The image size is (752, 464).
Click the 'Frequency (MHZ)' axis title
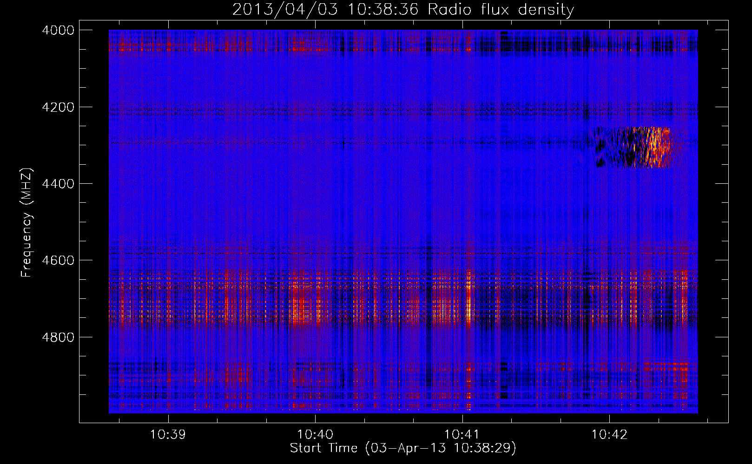(x=27, y=223)
